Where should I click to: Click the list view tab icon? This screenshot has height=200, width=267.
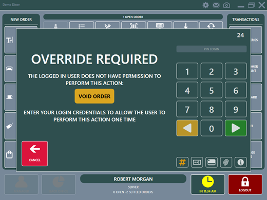click(82, 26)
